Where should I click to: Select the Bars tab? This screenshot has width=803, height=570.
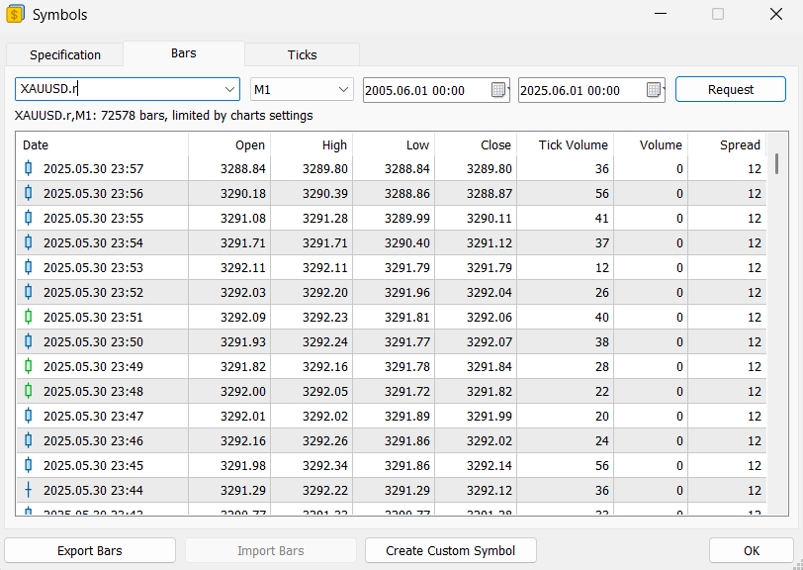coord(183,53)
